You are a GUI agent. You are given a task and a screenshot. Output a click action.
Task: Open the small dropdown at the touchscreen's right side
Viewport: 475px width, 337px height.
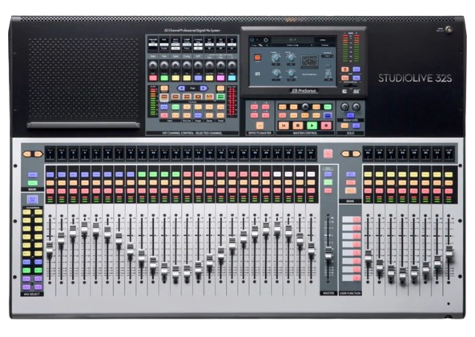coord(328,56)
